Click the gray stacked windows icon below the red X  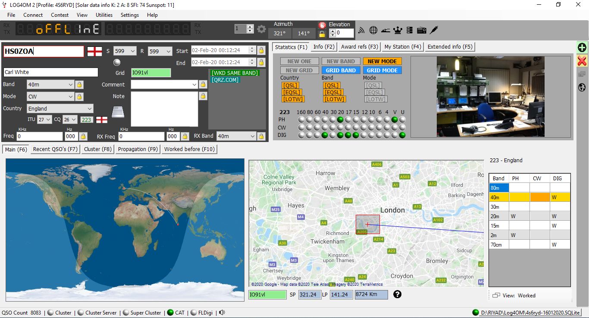582,74
